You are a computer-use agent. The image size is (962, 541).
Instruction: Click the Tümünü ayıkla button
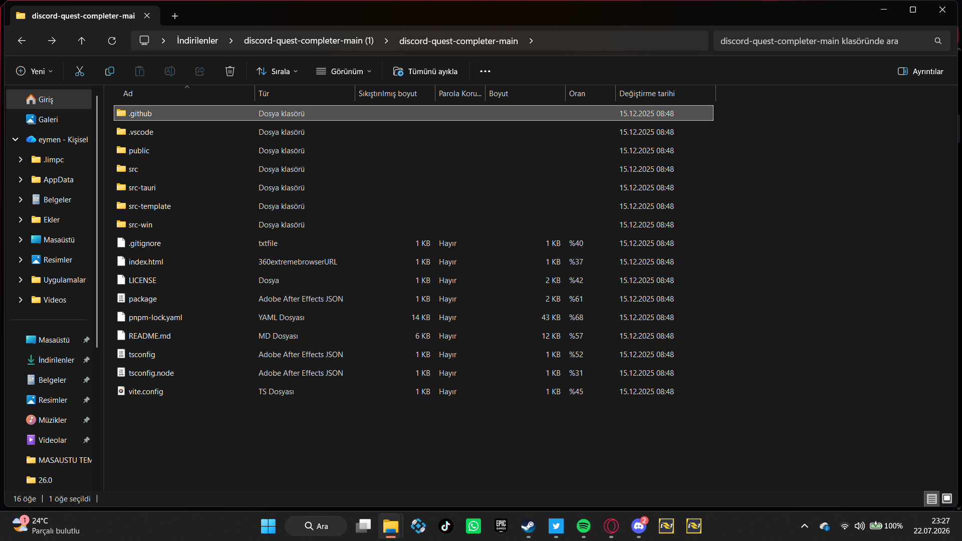pyautogui.click(x=425, y=71)
